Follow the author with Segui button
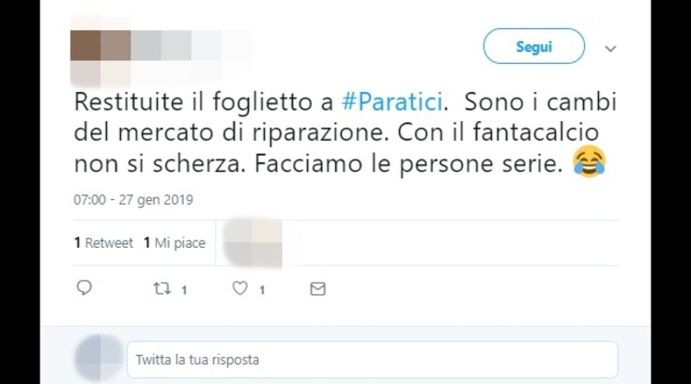Screen dimensions: 691x384 click(x=533, y=46)
